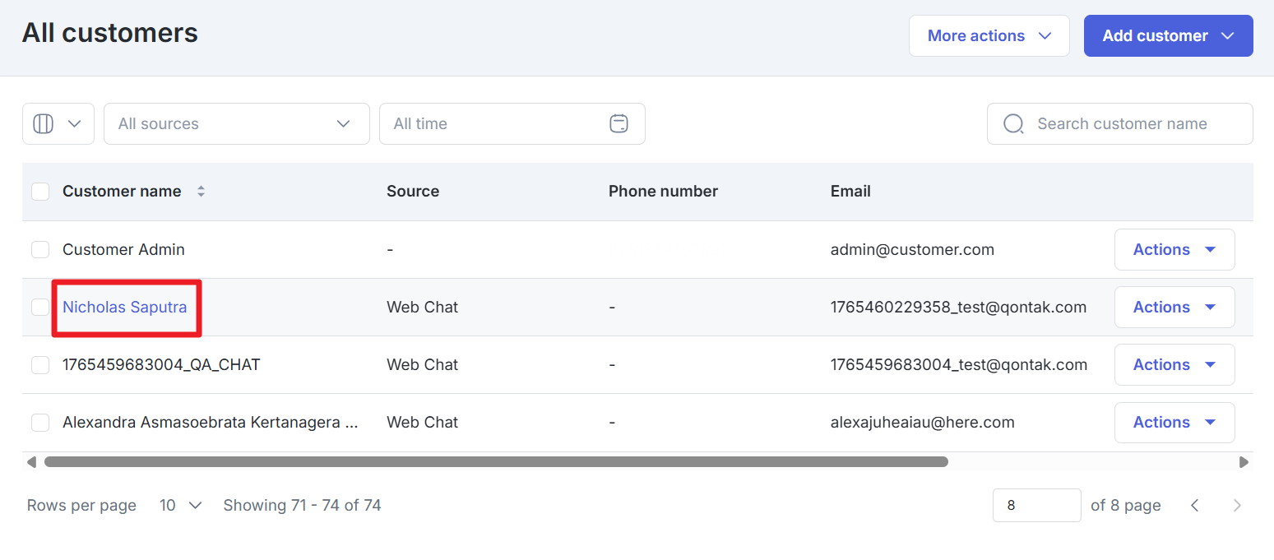Open the calendar date picker icon
Screen dimensions: 1274x560
(618, 124)
